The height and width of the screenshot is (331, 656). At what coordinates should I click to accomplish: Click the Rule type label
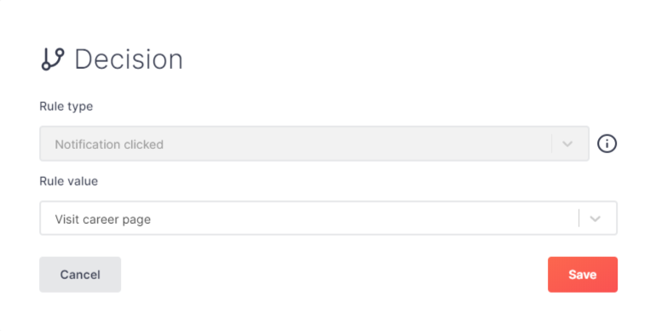pos(66,106)
